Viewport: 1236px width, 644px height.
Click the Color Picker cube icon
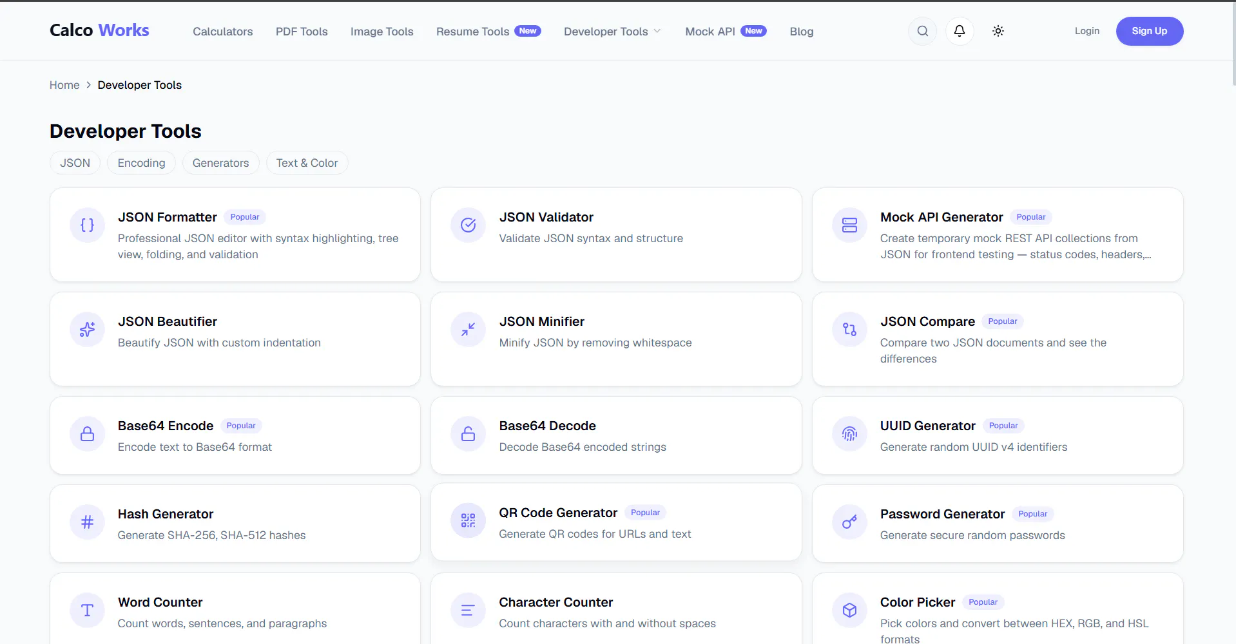849,610
